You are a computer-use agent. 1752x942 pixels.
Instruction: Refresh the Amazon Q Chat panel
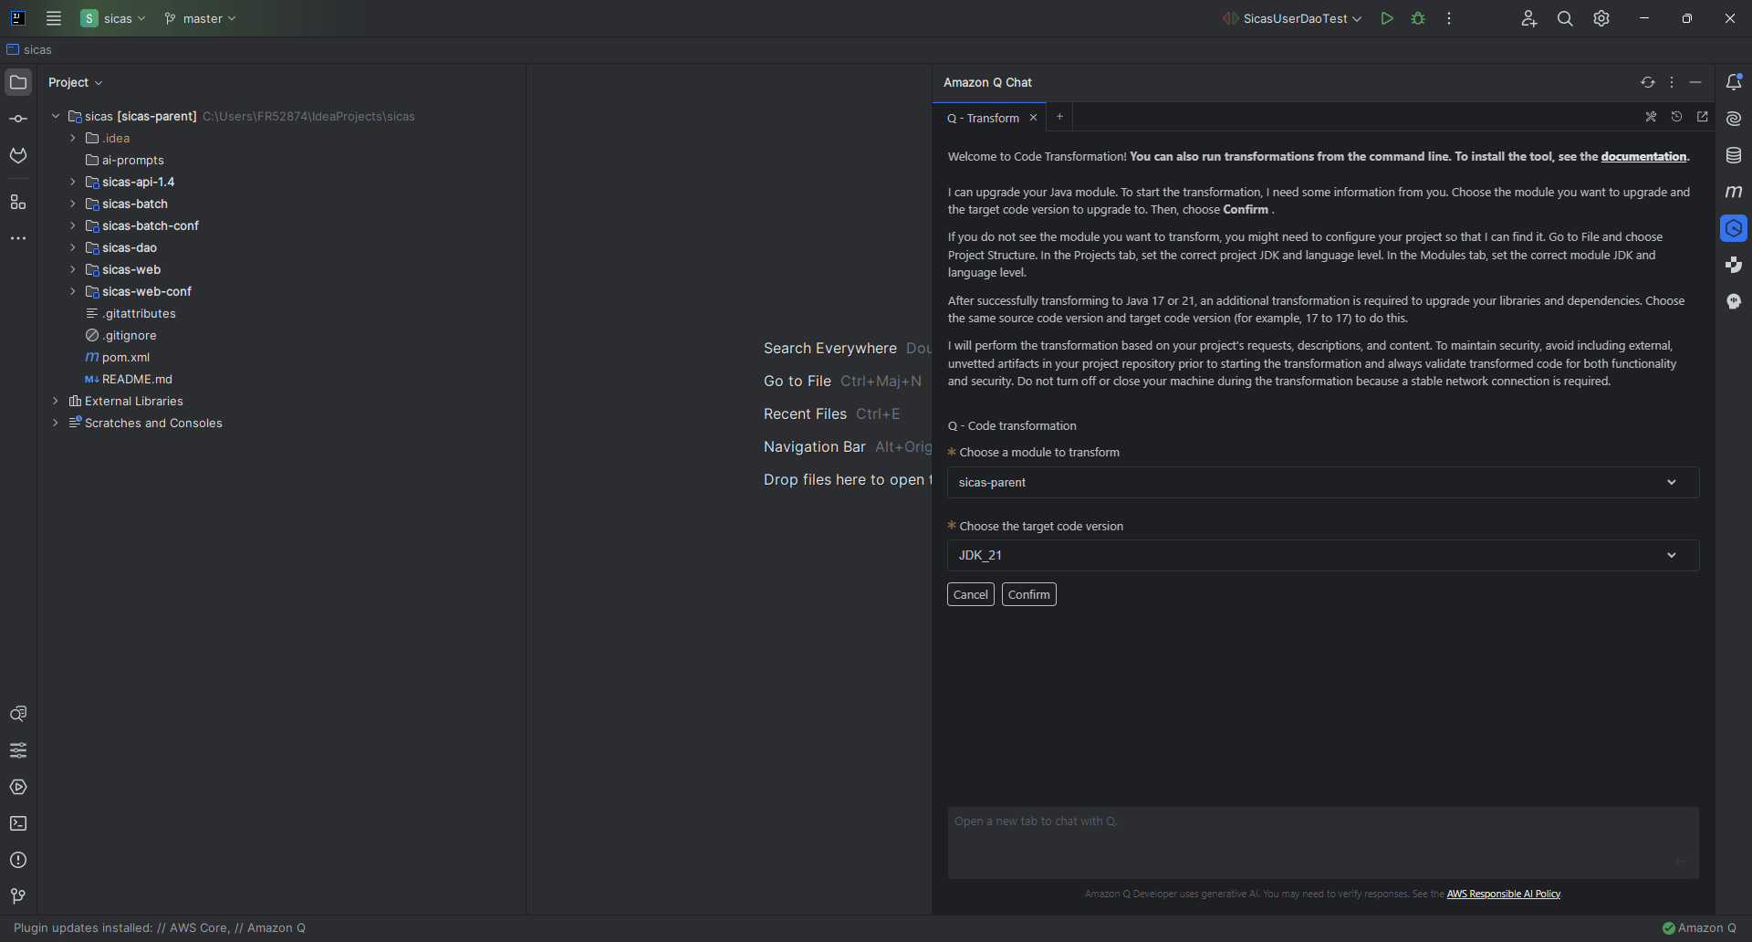pyautogui.click(x=1648, y=82)
